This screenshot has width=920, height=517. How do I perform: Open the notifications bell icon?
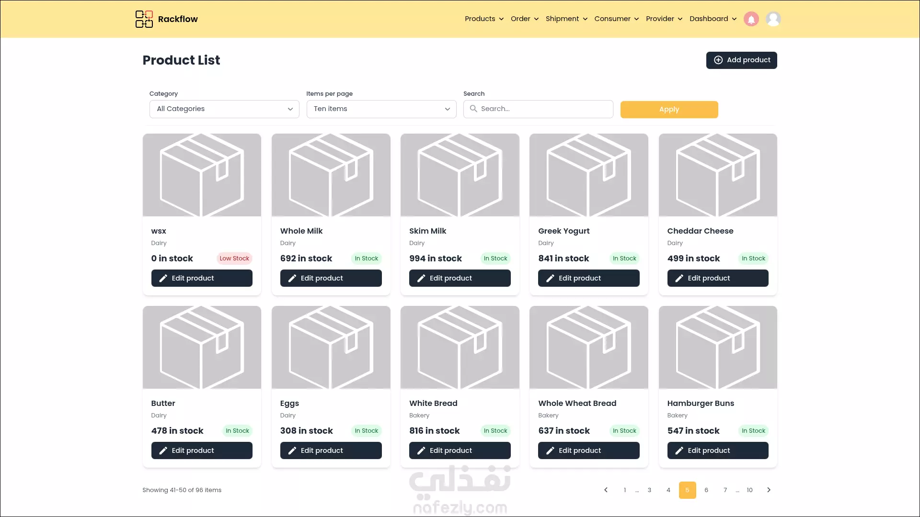(x=751, y=19)
